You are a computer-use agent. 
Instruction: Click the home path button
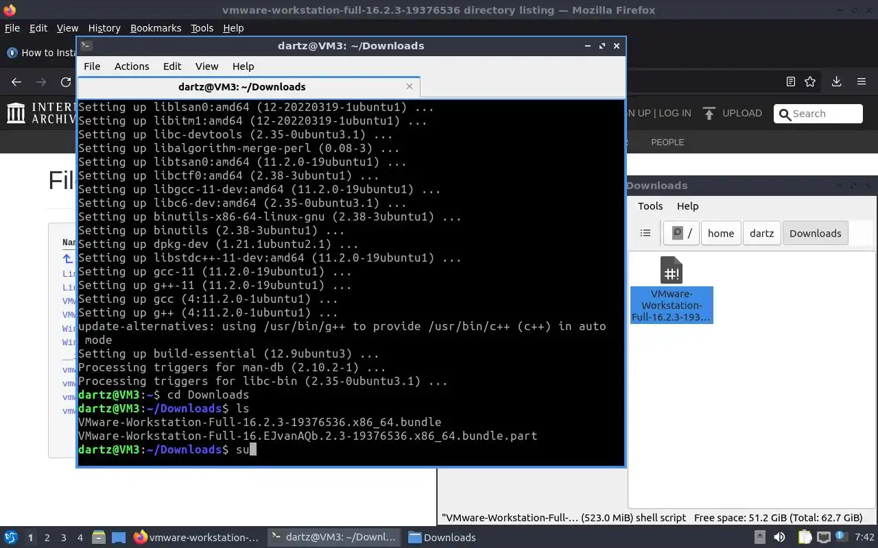[721, 233]
